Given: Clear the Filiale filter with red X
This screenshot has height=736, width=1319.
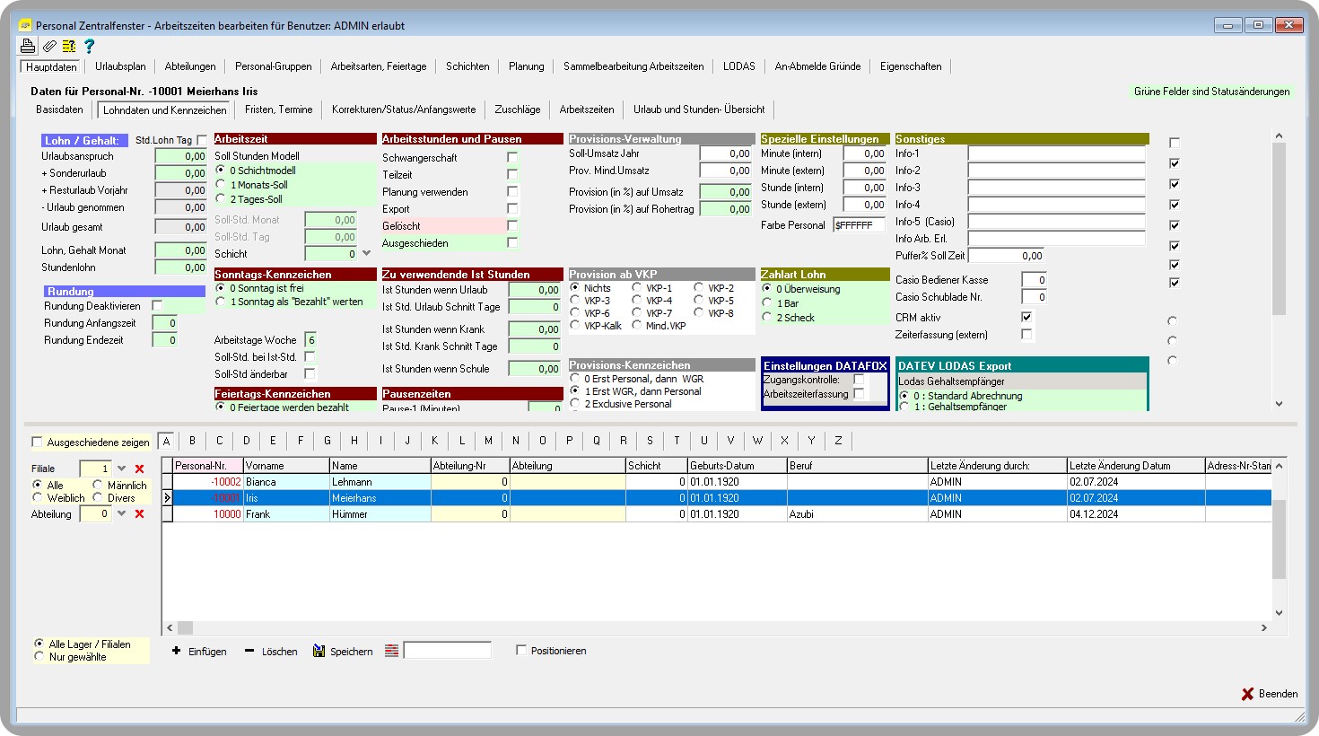Looking at the screenshot, I should click(139, 469).
